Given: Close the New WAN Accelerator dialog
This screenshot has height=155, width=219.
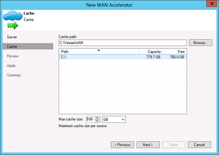Looking at the screenshot, I should point(212,4).
